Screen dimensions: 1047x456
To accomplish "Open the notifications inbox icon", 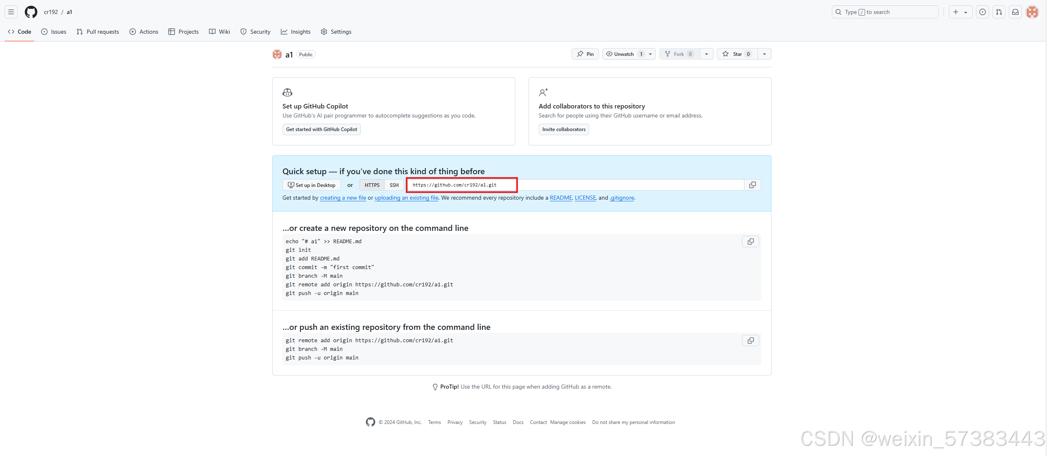I will point(1015,12).
